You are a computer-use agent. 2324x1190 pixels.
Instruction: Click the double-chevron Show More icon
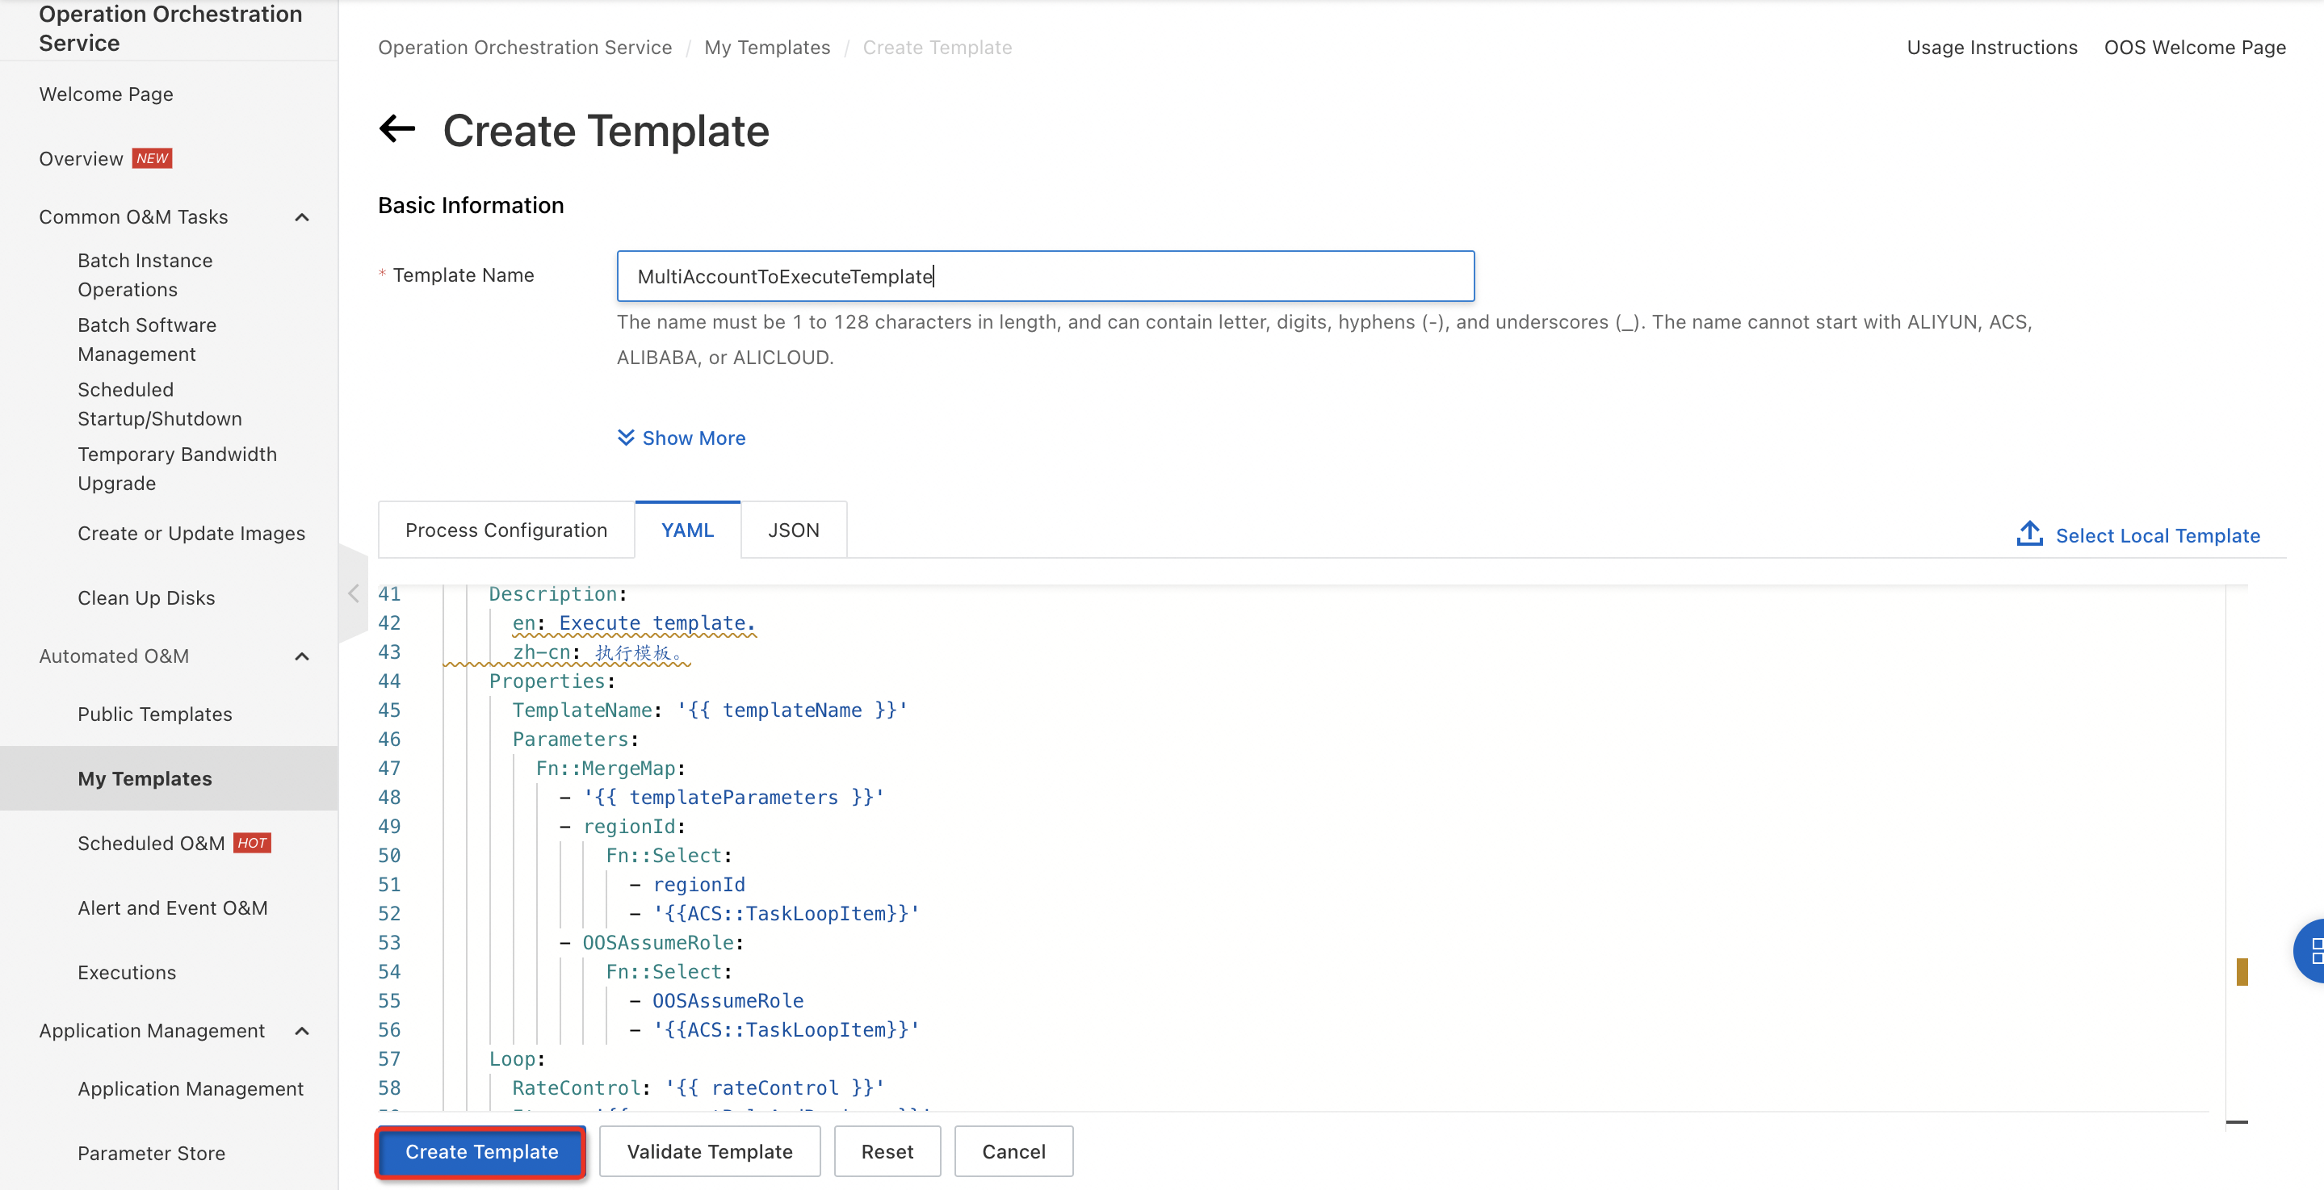pyautogui.click(x=625, y=438)
